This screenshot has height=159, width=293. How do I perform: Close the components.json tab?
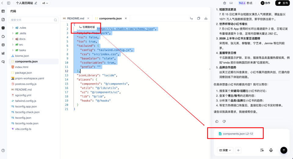(x=126, y=18)
